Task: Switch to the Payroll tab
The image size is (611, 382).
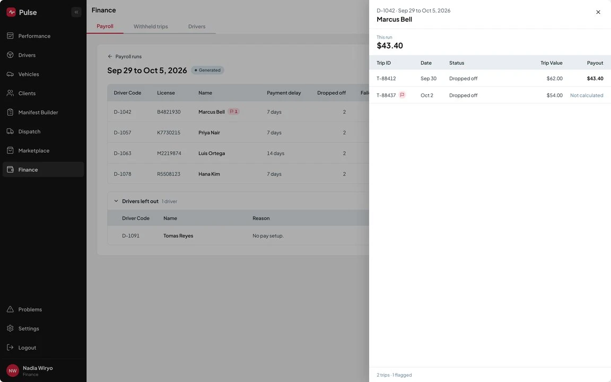Action: [105, 26]
